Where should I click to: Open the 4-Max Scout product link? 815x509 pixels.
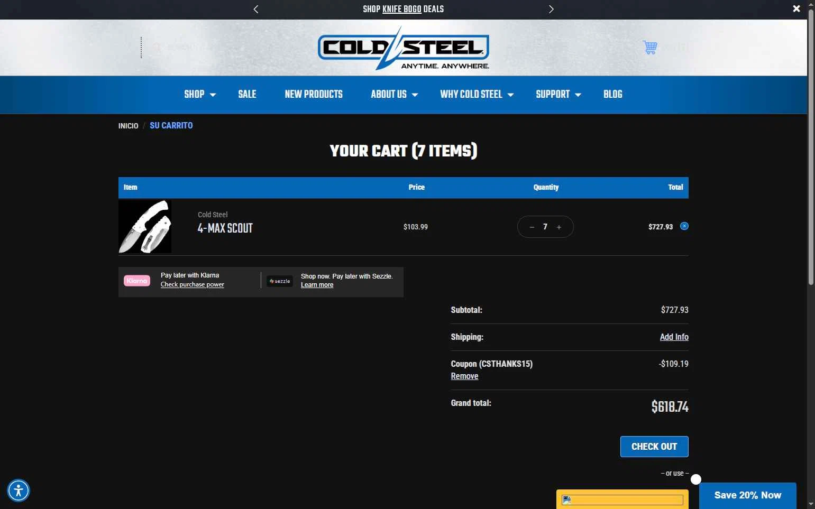click(225, 228)
